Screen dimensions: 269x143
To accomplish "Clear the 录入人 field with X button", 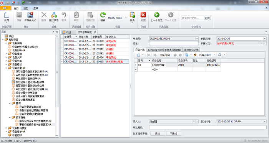I will [194, 122].
